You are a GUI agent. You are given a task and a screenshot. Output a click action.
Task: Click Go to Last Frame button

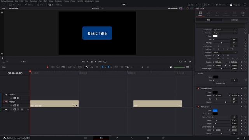tap(100, 61)
